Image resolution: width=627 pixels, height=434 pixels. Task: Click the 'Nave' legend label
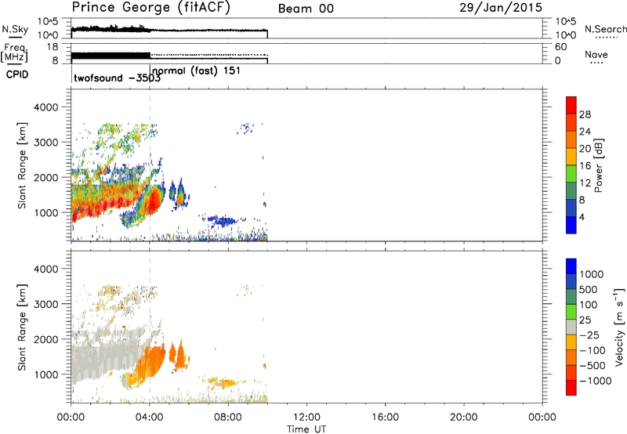click(x=596, y=54)
